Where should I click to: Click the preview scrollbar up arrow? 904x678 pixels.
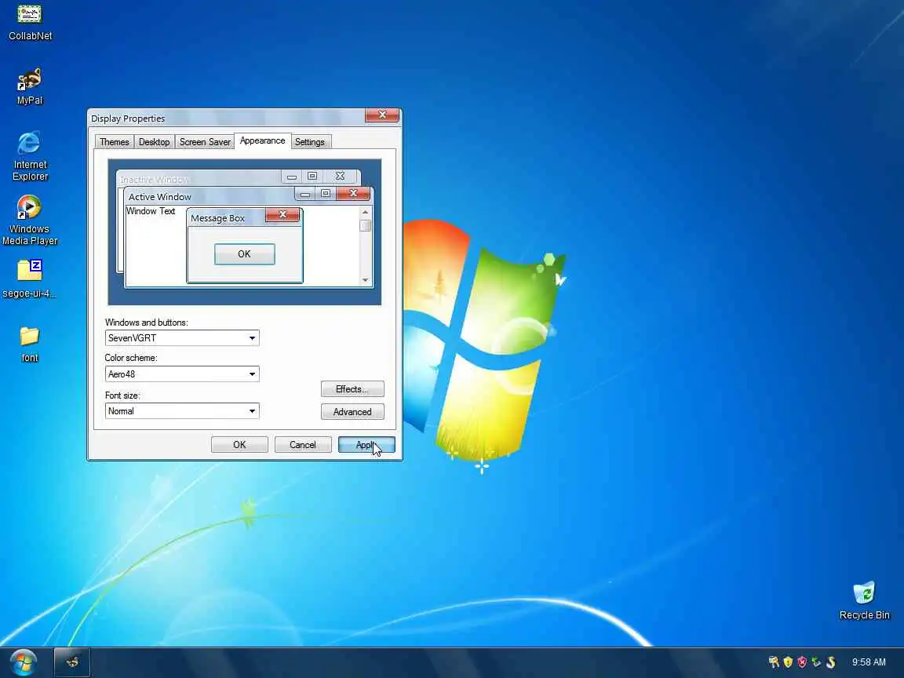coord(365,212)
